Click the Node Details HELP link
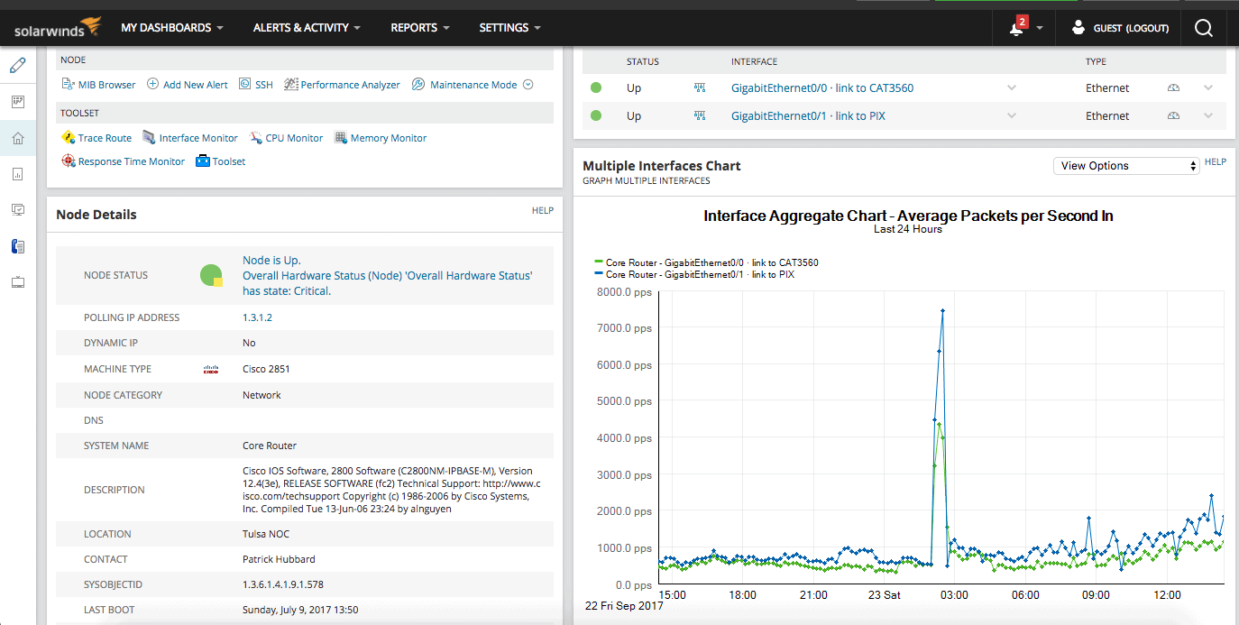Viewport: 1239px width, 625px height. tap(542, 210)
